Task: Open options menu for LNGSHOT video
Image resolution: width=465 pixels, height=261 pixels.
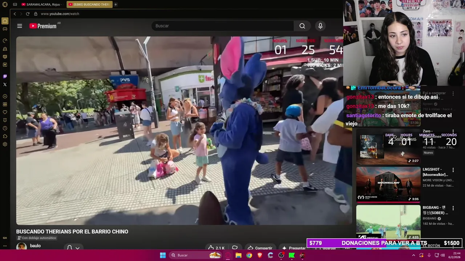Action: [x=453, y=170]
